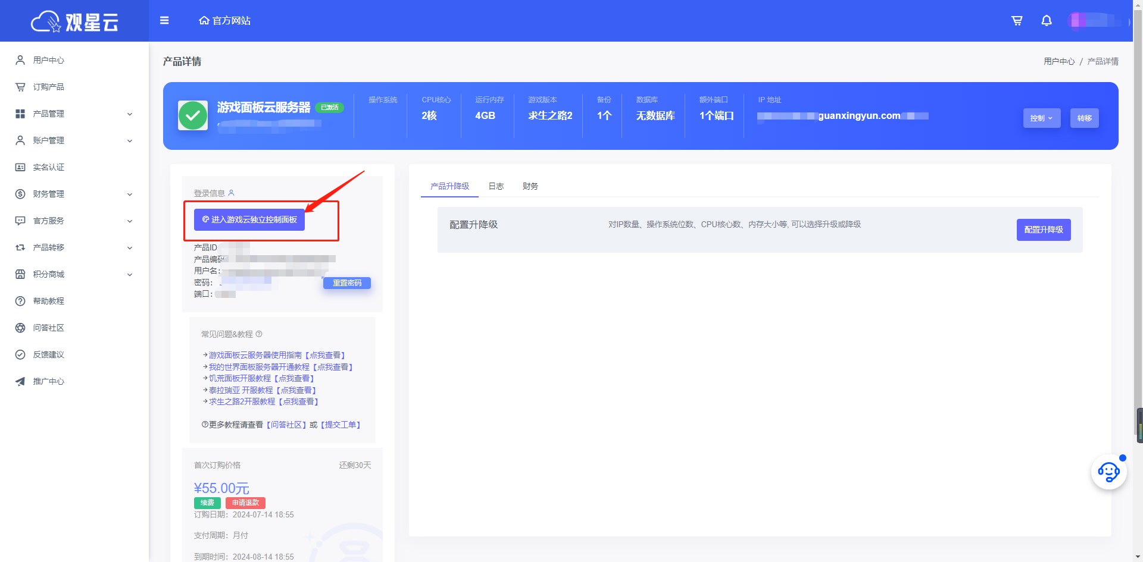The height and width of the screenshot is (562, 1143).
Task: Click the 用户中心 person icon in sidebar
Action: click(20, 60)
